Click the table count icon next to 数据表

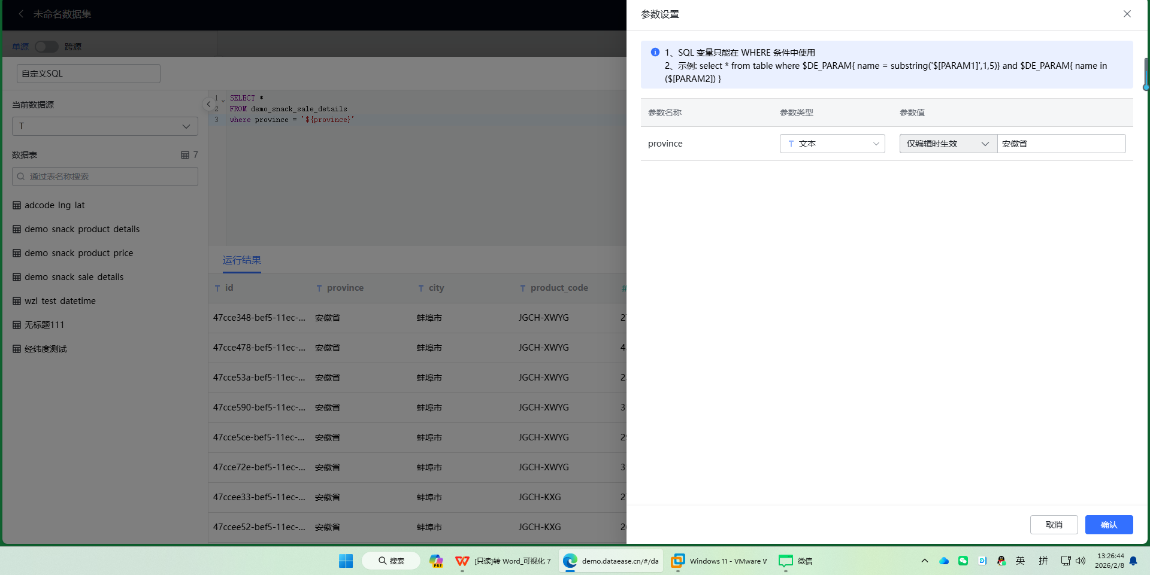[185, 155]
